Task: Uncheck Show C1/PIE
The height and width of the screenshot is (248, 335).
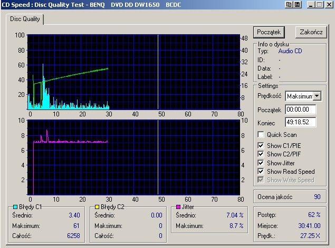Action: pos(261,145)
